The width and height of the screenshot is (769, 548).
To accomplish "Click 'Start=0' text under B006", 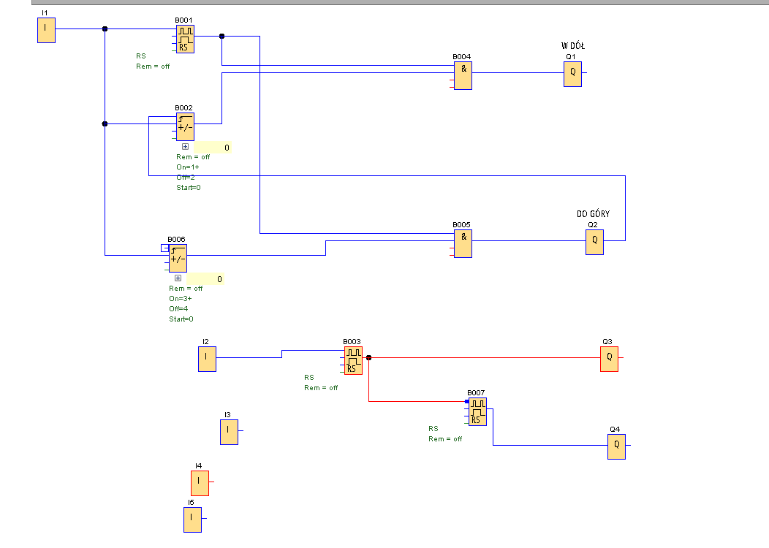I will (x=181, y=319).
